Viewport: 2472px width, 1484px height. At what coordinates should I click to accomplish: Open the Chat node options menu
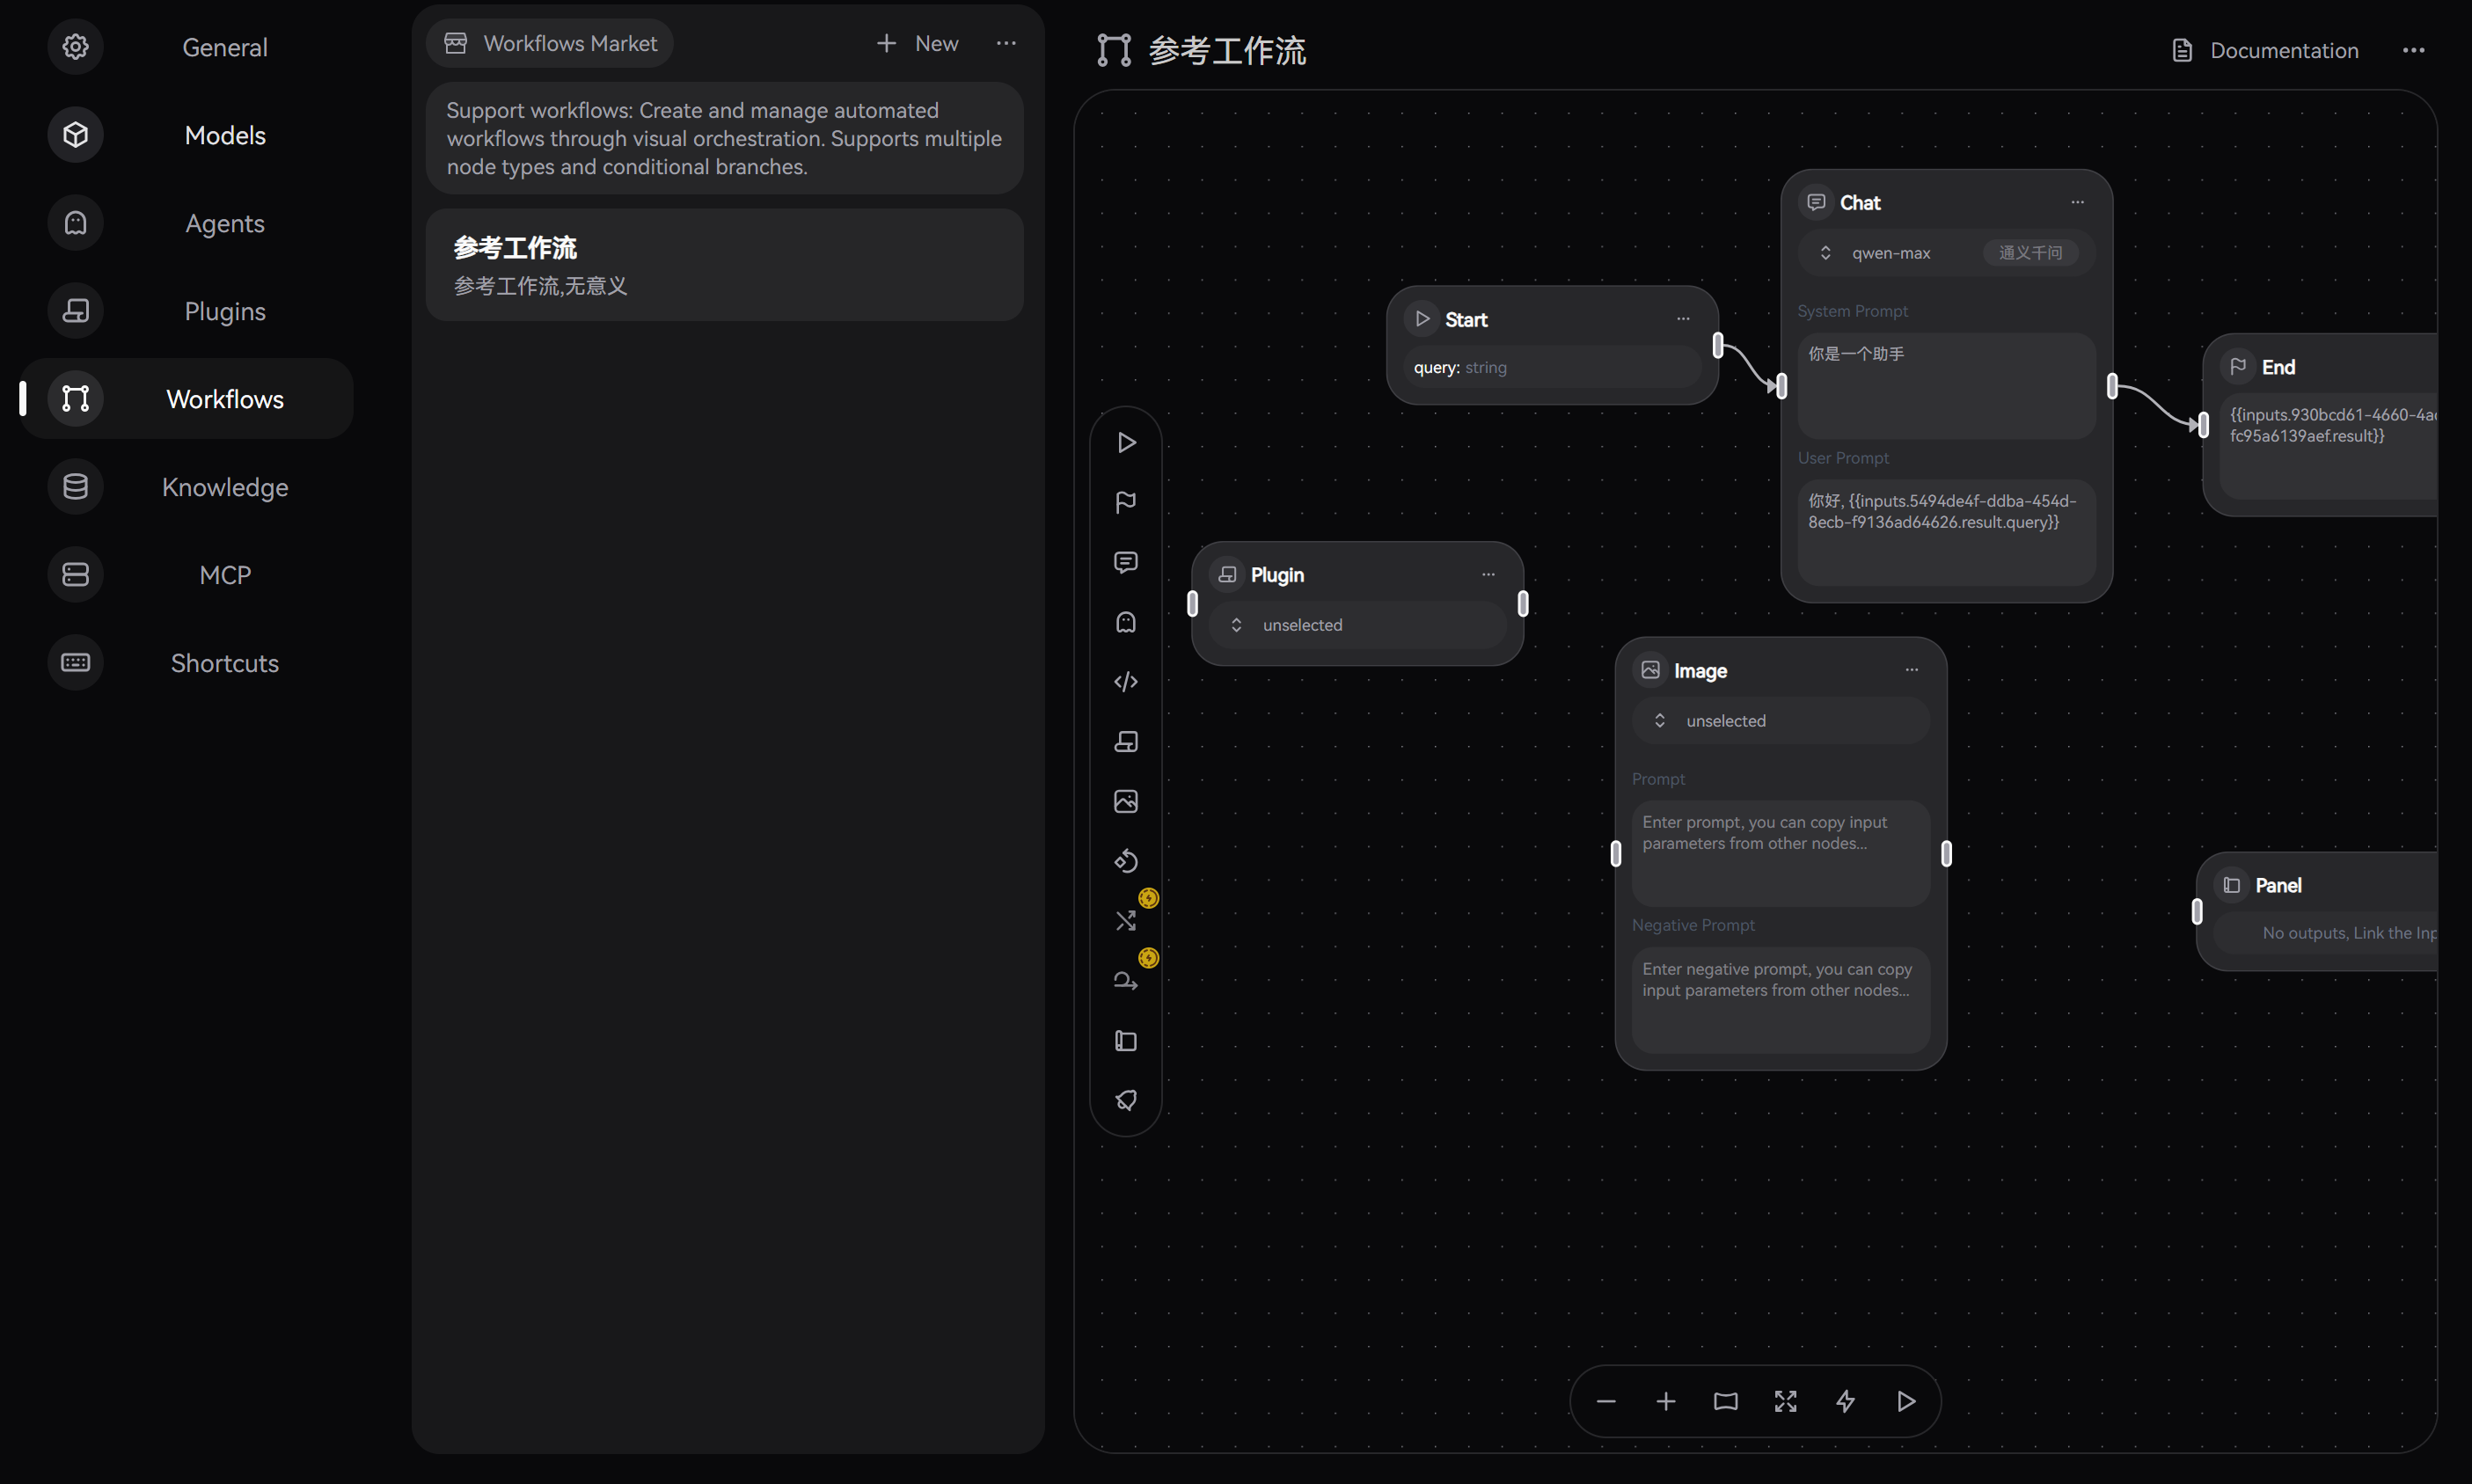tap(2078, 202)
